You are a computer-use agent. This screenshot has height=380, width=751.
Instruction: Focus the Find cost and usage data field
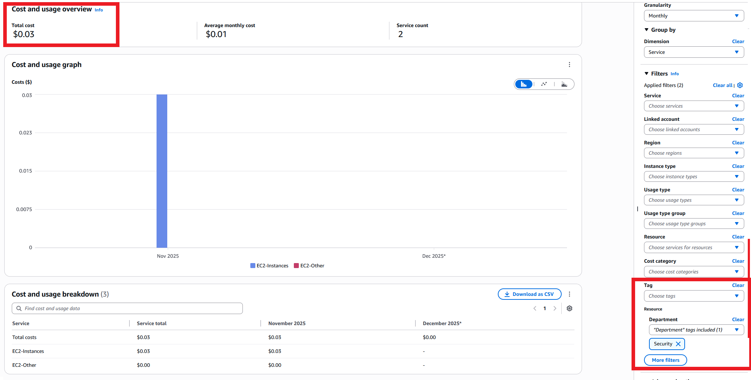127,308
